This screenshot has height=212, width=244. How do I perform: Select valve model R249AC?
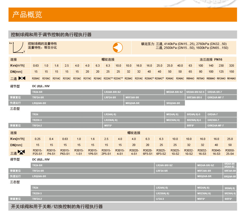click(180, 79)
